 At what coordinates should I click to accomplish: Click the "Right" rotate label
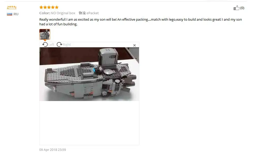coord(67,45)
